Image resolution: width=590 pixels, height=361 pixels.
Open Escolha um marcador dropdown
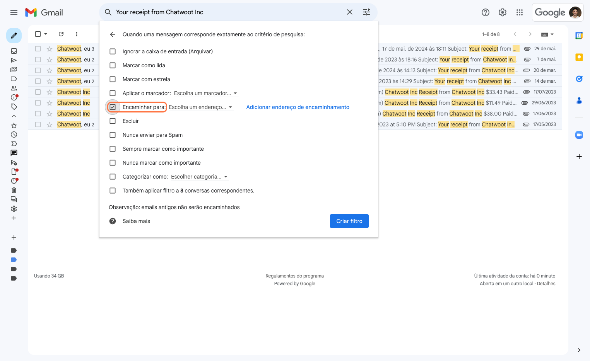click(x=205, y=93)
